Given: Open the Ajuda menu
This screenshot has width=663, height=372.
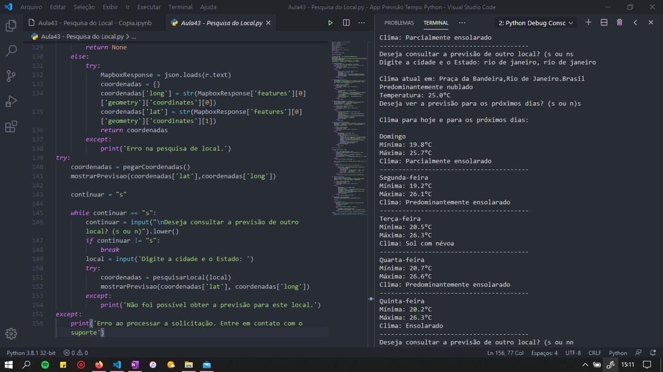Looking at the screenshot, I should (x=208, y=7).
